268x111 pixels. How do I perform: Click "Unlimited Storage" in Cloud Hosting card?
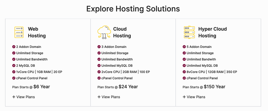[115, 53]
